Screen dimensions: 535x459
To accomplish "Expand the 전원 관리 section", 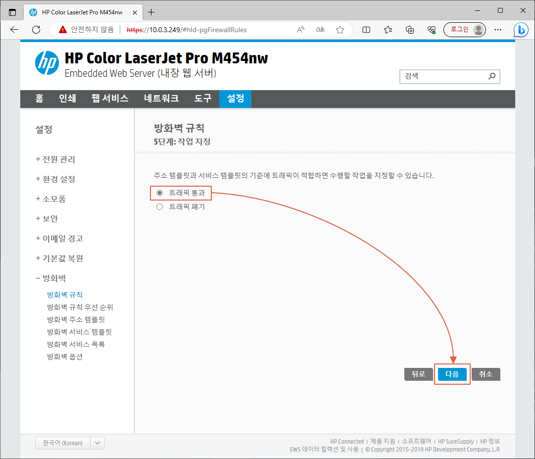I will pos(55,159).
